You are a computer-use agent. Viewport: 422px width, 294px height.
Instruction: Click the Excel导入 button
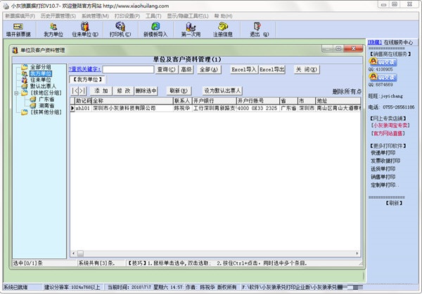[244, 69]
